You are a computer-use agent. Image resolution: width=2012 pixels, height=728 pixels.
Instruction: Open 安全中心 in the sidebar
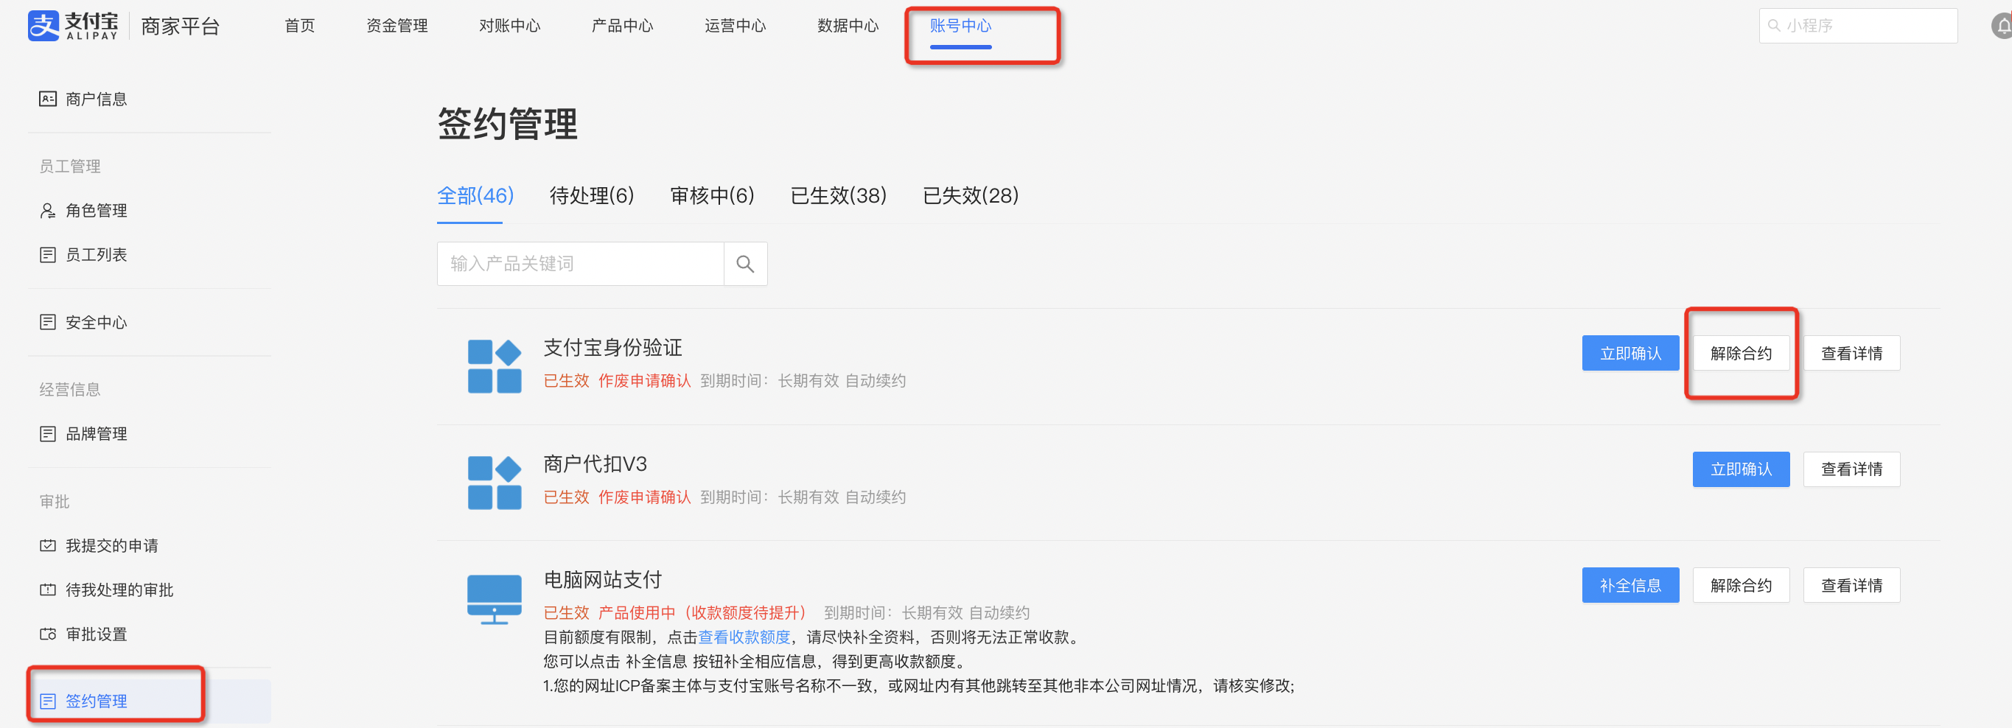(x=96, y=322)
